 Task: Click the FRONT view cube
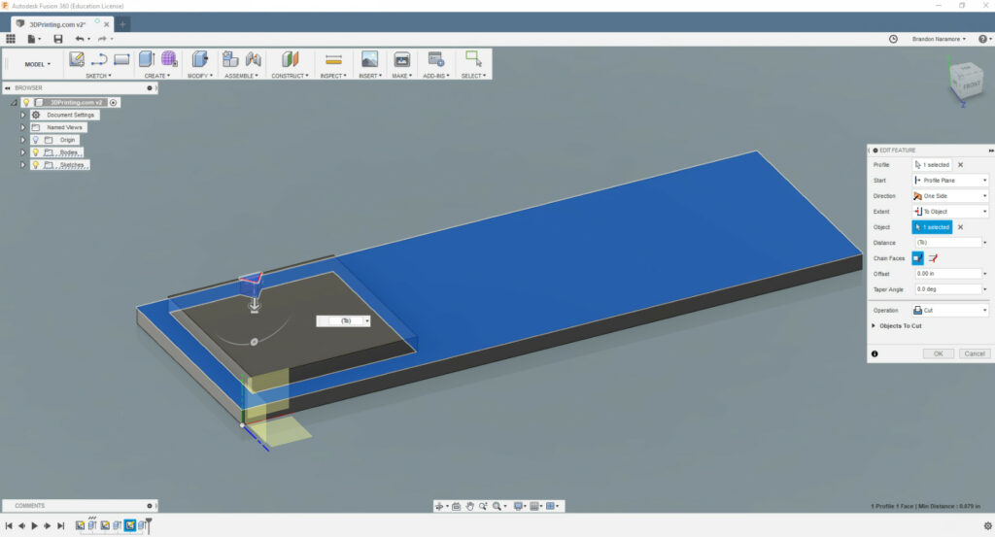coord(970,84)
